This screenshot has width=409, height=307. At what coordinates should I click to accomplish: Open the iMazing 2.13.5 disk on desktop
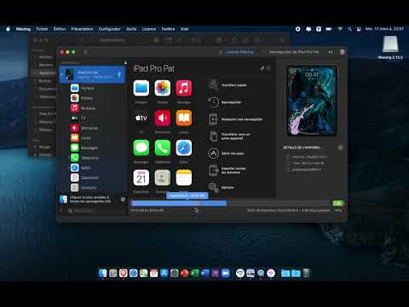pyautogui.click(x=390, y=48)
